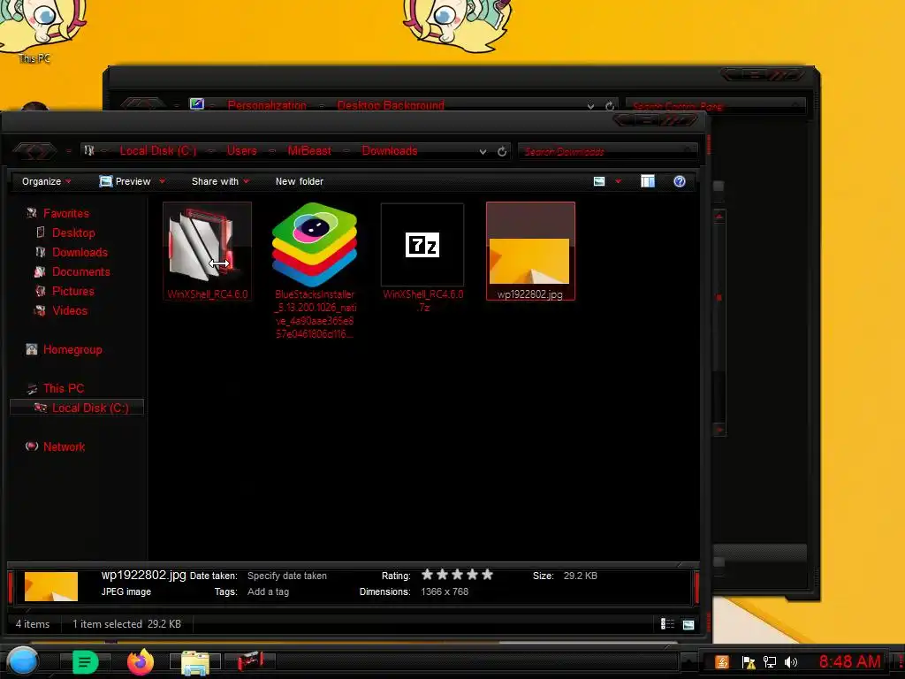Click the orange tray icon
Viewport: 905px width, 679px height.
(722, 662)
